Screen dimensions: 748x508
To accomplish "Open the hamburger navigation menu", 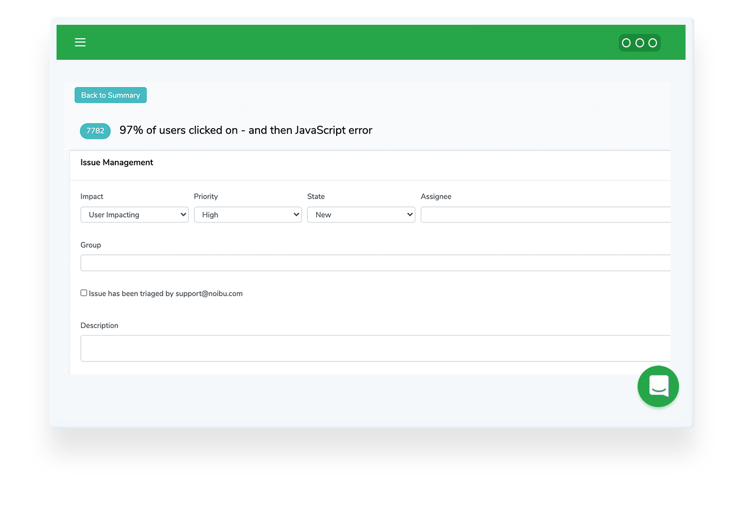I will (80, 43).
